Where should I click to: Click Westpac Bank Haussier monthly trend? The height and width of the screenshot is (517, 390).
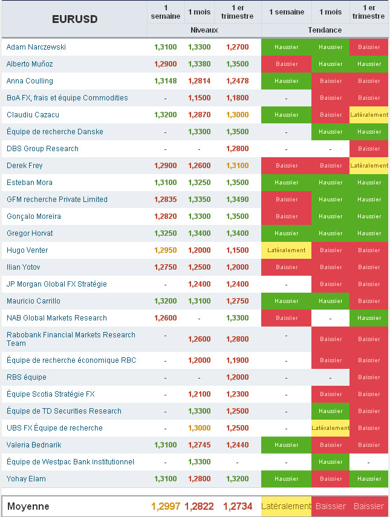330,462
